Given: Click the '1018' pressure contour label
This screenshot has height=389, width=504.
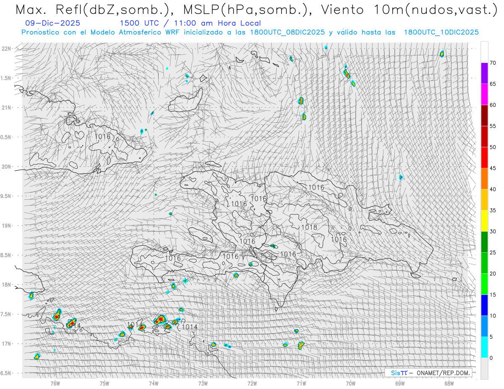Looking at the screenshot, I should (x=309, y=227).
